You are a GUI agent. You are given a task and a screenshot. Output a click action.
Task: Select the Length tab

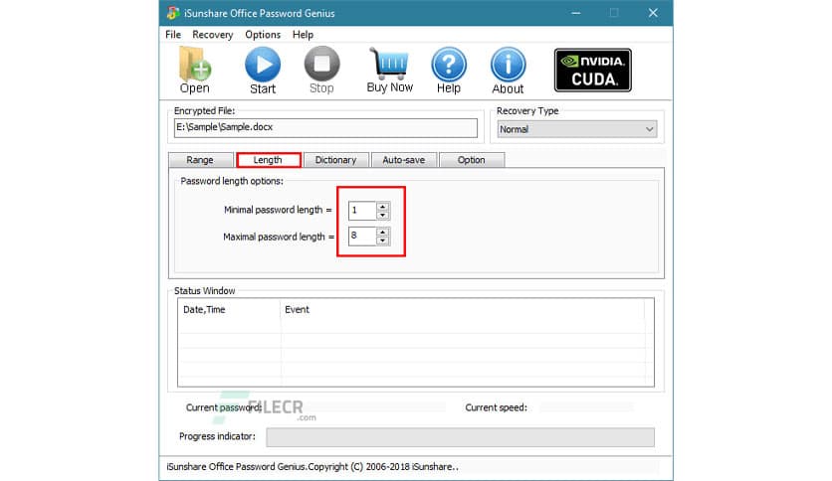[268, 160]
